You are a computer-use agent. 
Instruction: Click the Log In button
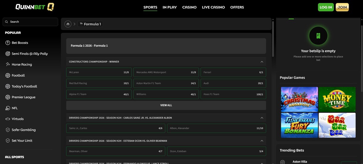326,7
